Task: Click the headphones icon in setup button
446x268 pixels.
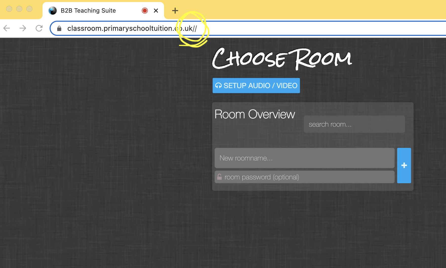Action: (x=218, y=86)
